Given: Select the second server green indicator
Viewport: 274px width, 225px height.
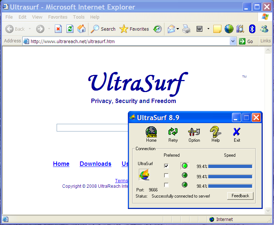Looking at the screenshot, I should pos(185,175).
